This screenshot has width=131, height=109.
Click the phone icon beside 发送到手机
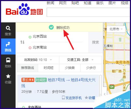[x=63, y=98]
